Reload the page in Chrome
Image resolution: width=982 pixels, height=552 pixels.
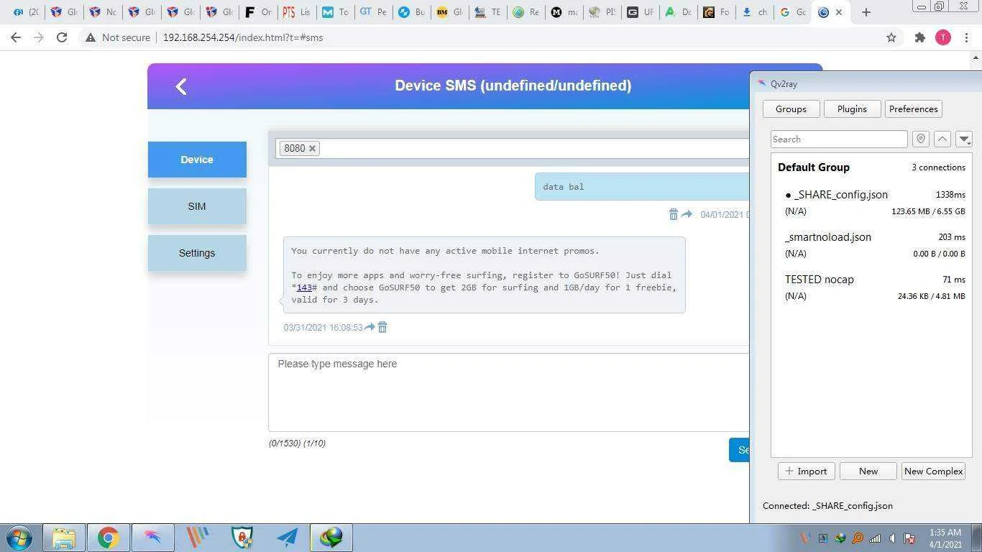coord(62,37)
